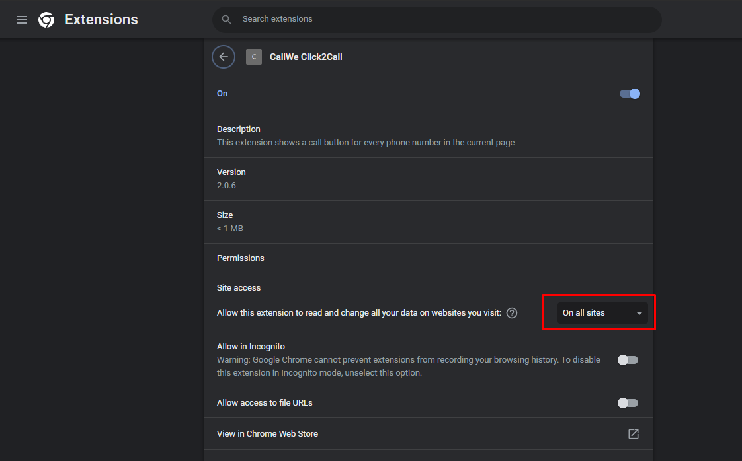Click the Site access heading

click(x=239, y=288)
